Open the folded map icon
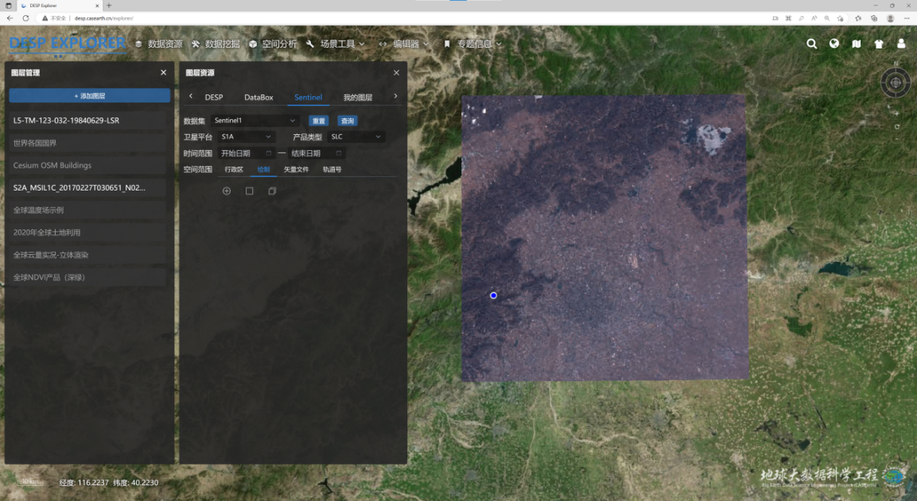The image size is (917, 501). (x=857, y=44)
